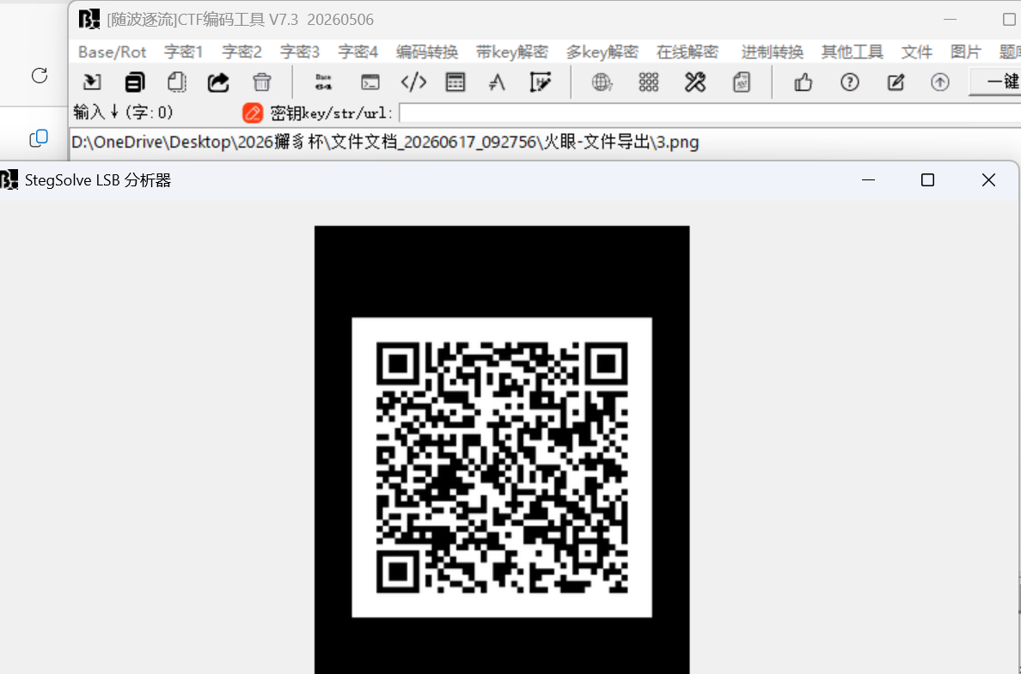Click the nine-dot grid toolbar icon
Screen dimensions: 1021x674
pos(649,82)
